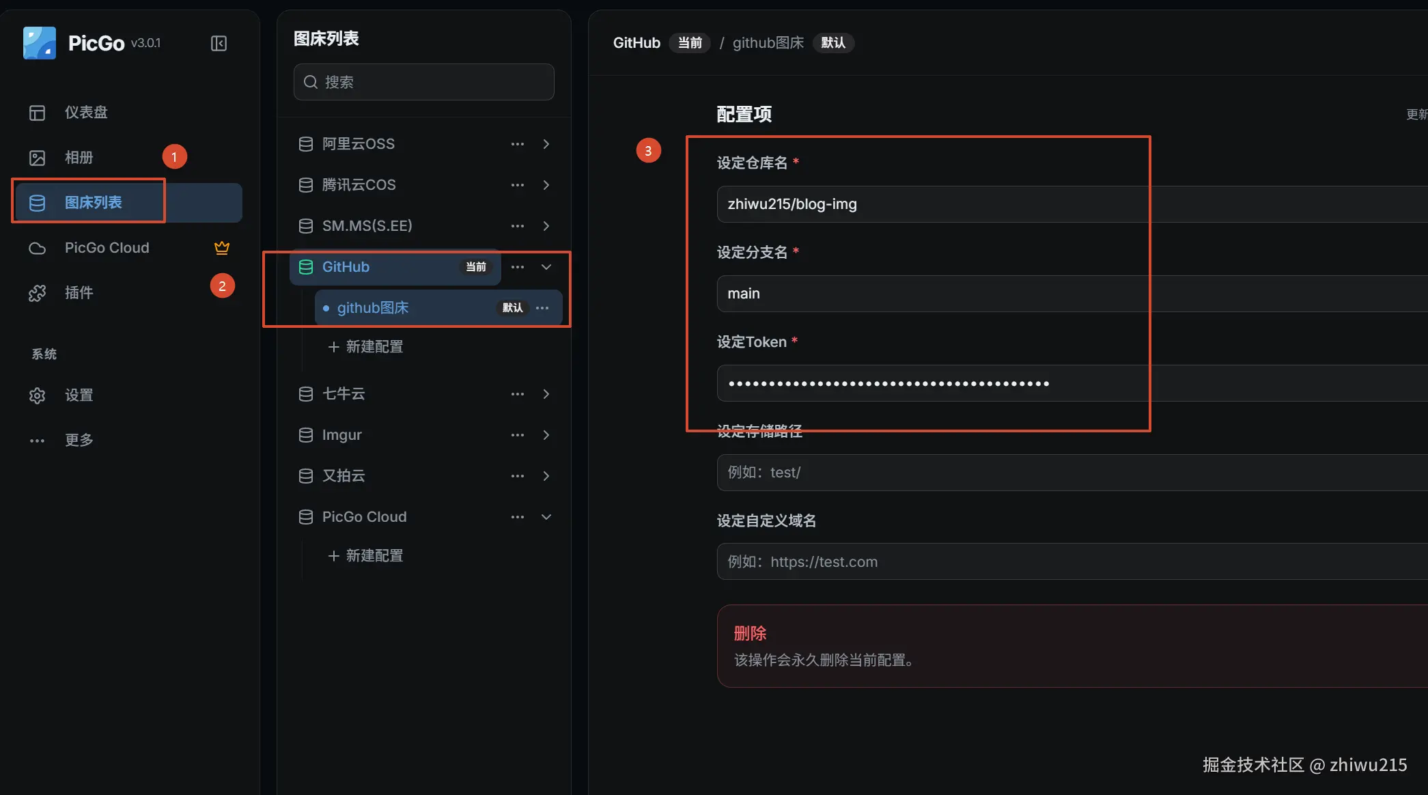Viewport: 1428px width, 795px height.
Task: Add new config under PicGo Cloud via 新建配置
Action: pyautogui.click(x=365, y=556)
